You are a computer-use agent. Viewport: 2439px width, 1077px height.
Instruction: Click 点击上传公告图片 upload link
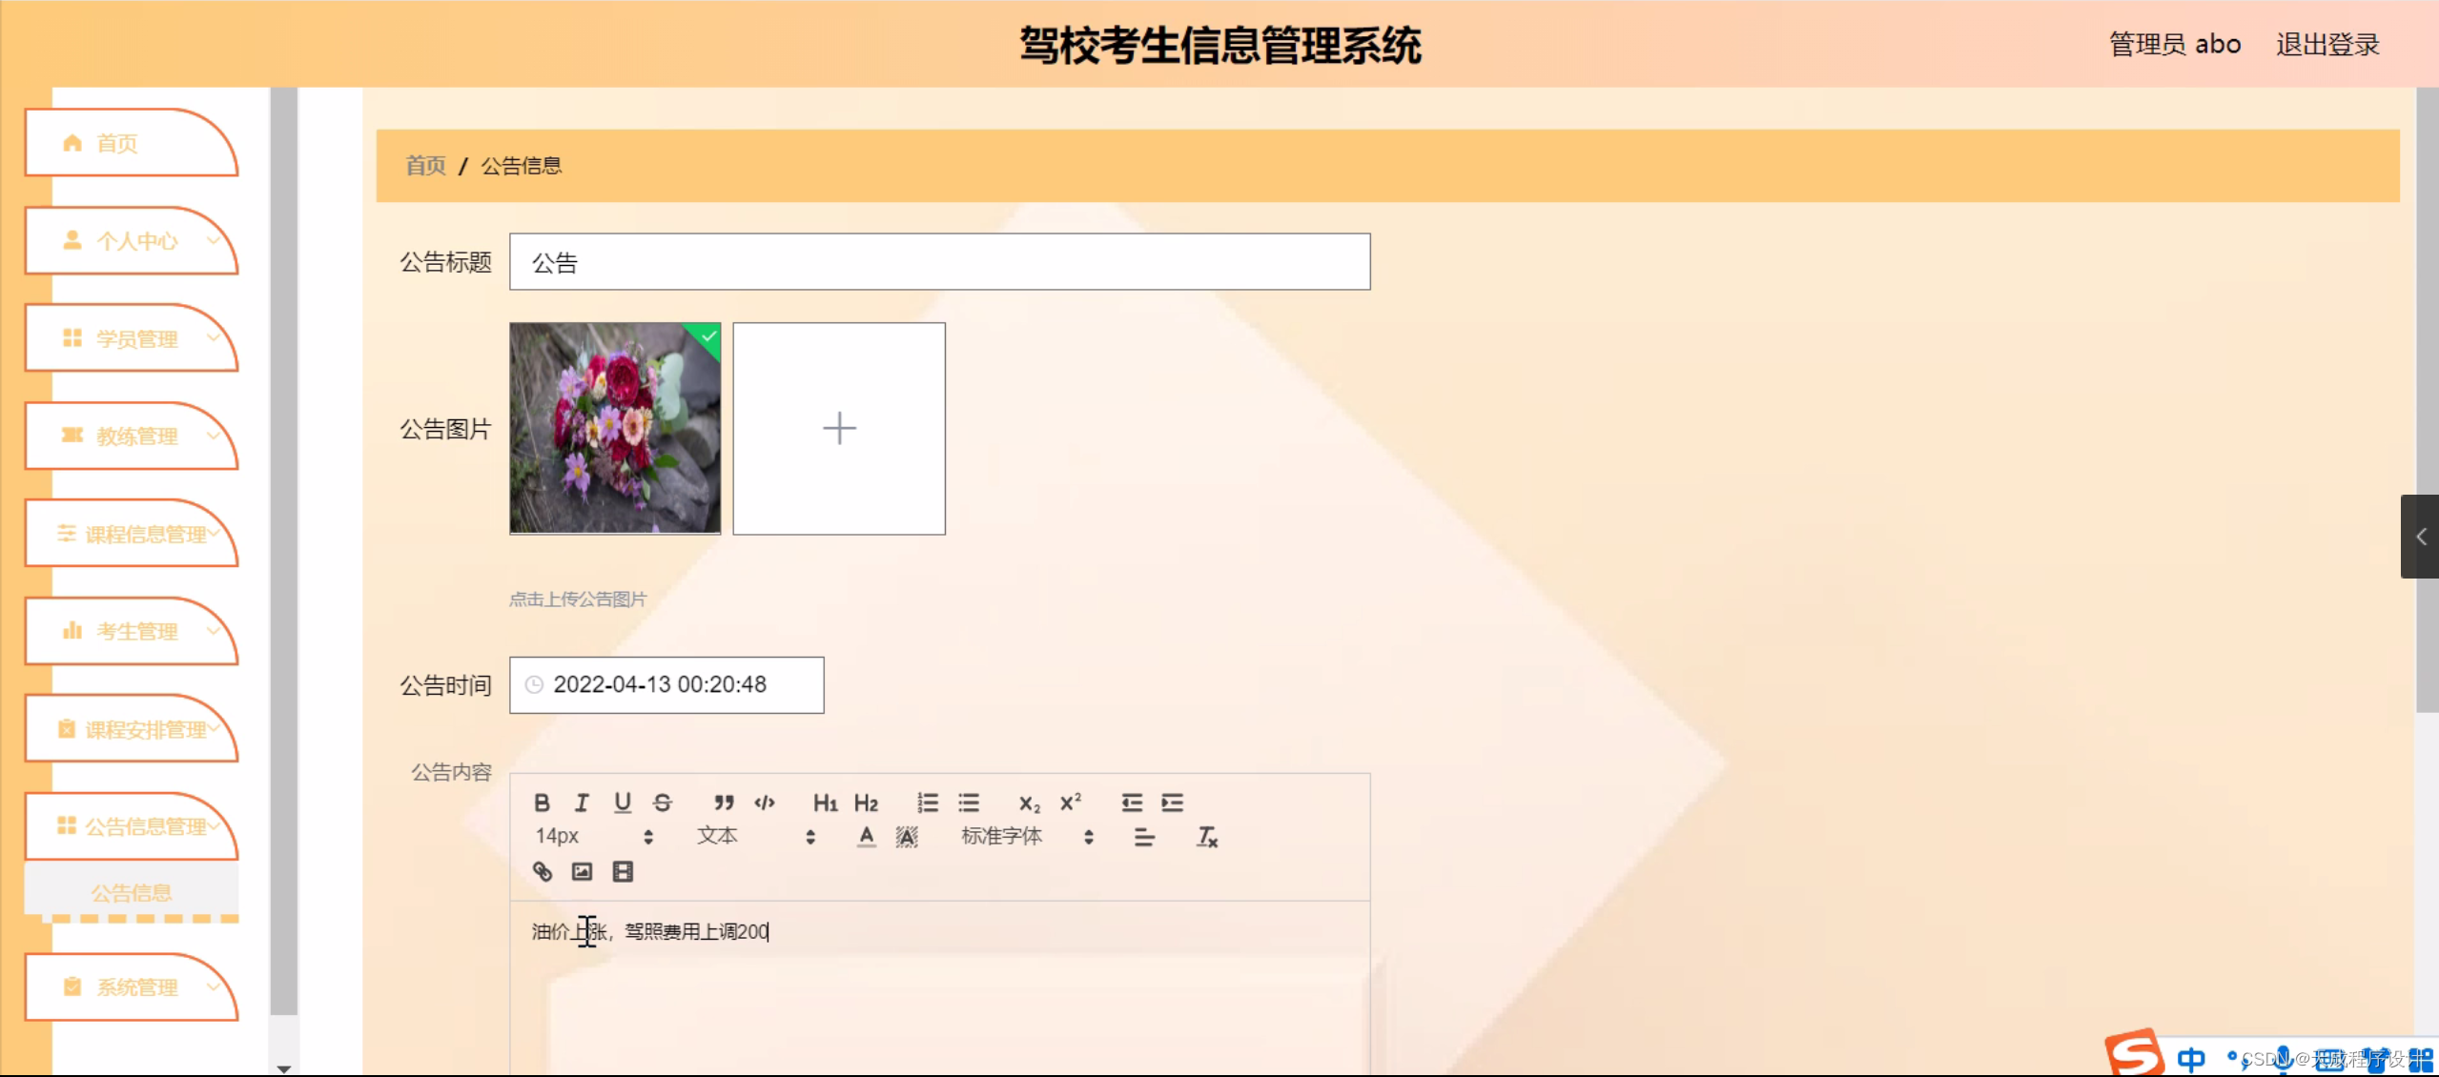576,599
